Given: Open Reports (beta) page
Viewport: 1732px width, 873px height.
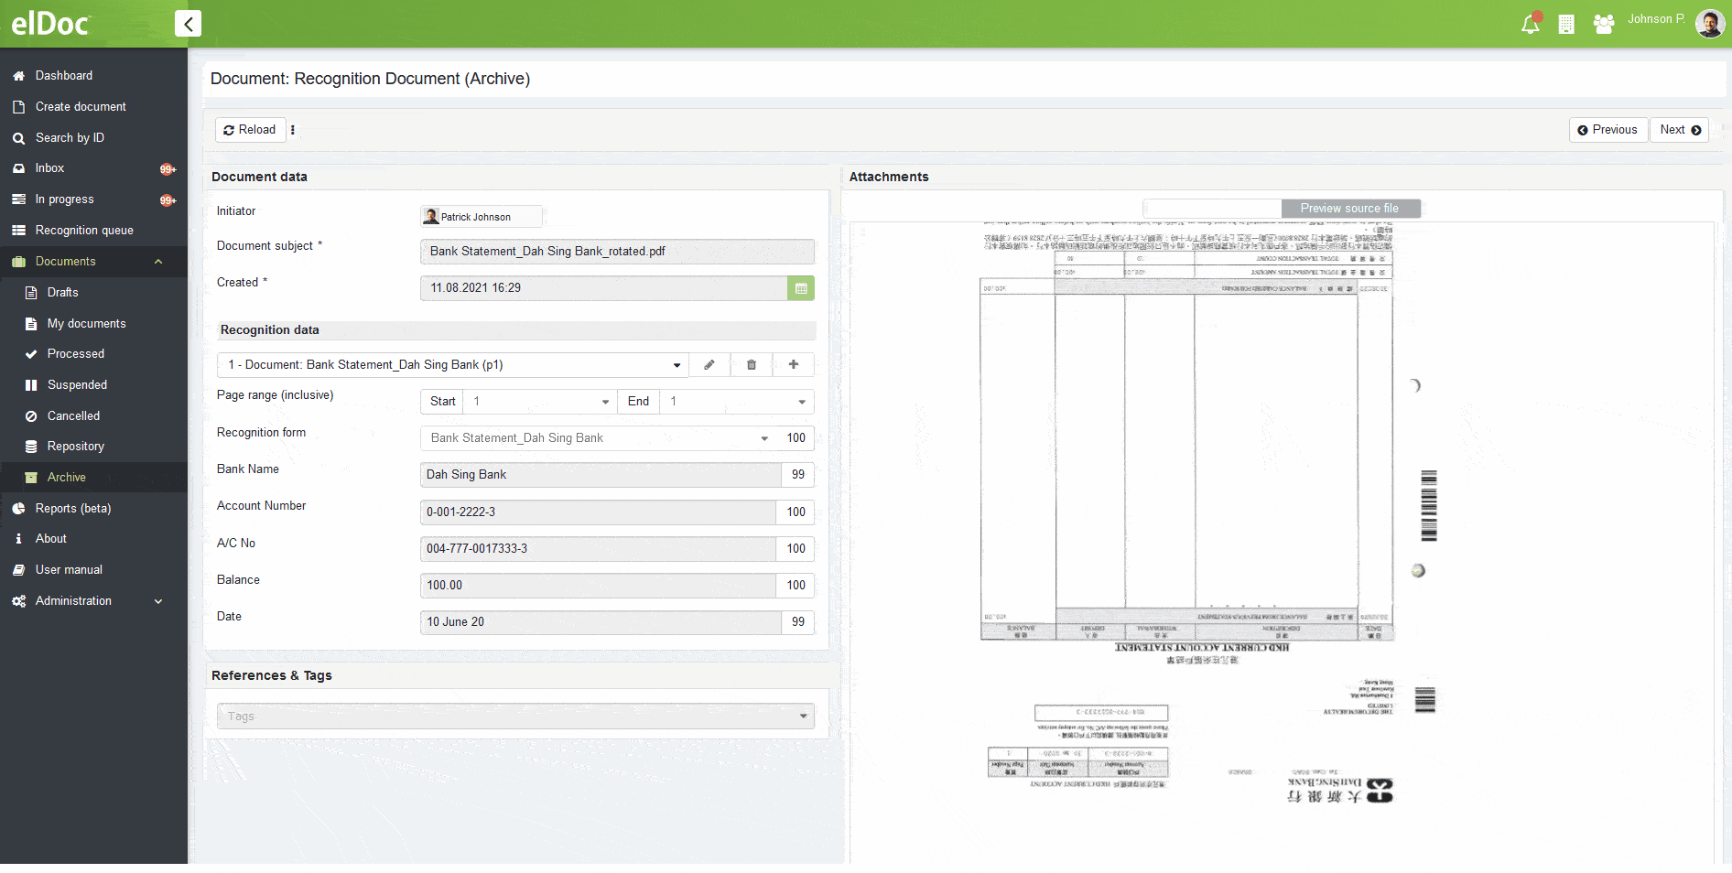Looking at the screenshot, I should (73, 509).
